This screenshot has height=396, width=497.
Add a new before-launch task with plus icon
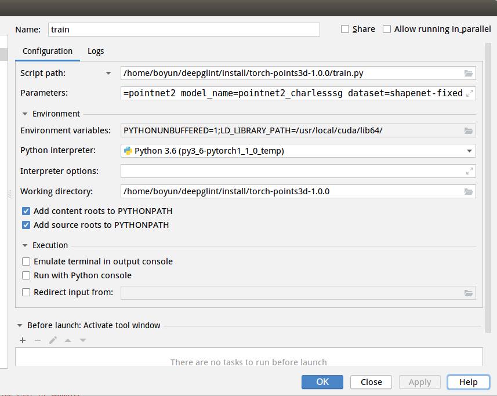pyautogui.click(x=22, y=340)
